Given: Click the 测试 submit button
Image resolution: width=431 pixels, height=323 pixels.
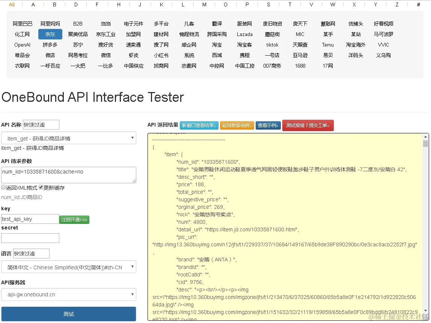Looking at the screenshot, I should pyautogui.click(x=69, y=314).
